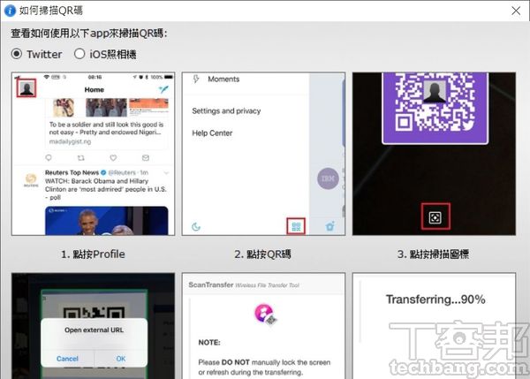The width and height of the screenshot is (530, 379).
Task: Click the IBM circular avatar
Action: click(x=328, y=179)
